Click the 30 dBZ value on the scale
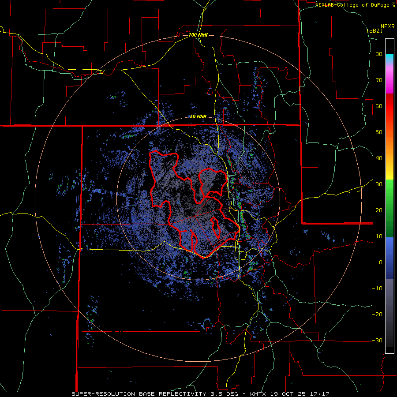The height and width of the screenshot is (397, 397). pyautogui.click(x=379, y=184)
